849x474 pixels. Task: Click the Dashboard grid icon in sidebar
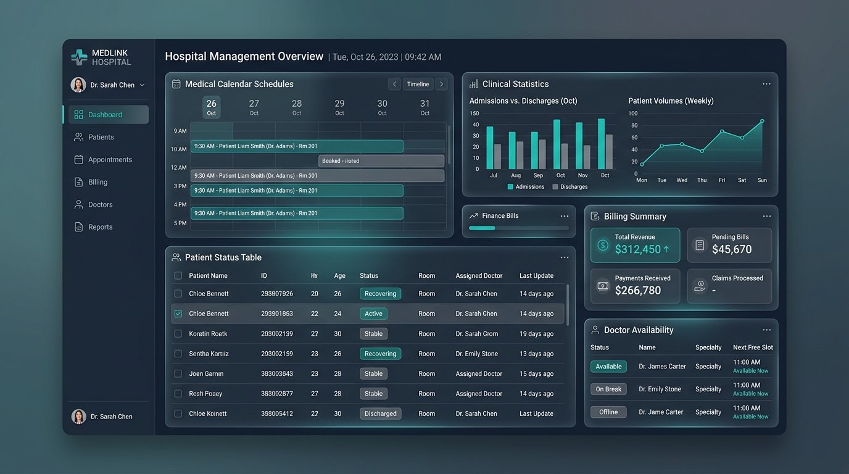coord(78,115)
